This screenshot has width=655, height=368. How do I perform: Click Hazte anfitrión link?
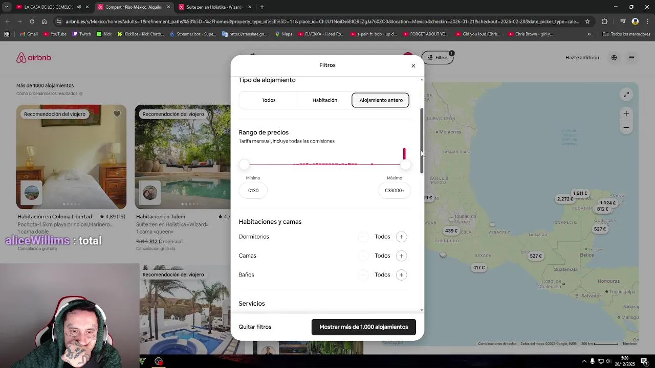click(x=582, y=58)
